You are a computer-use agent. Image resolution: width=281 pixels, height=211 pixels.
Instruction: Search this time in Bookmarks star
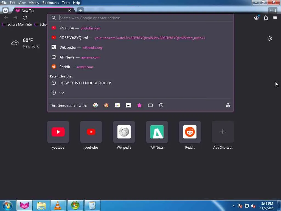tap(139, 105)
